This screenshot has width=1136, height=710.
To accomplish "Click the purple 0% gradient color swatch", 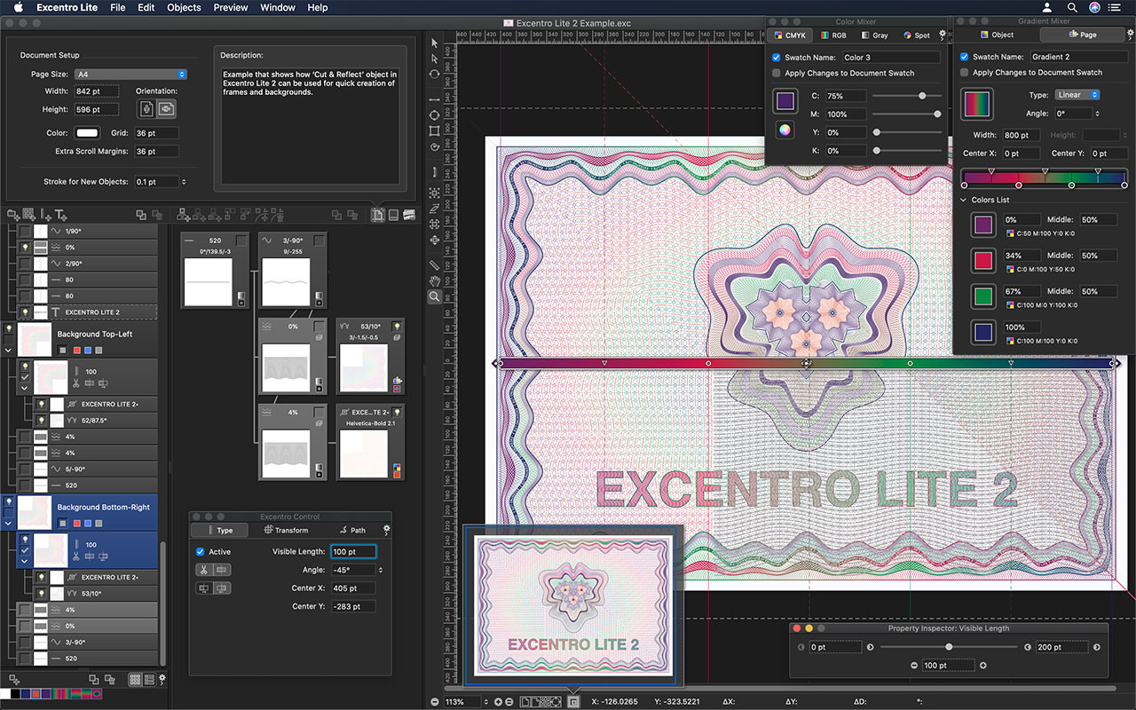I will coord(982,225).
